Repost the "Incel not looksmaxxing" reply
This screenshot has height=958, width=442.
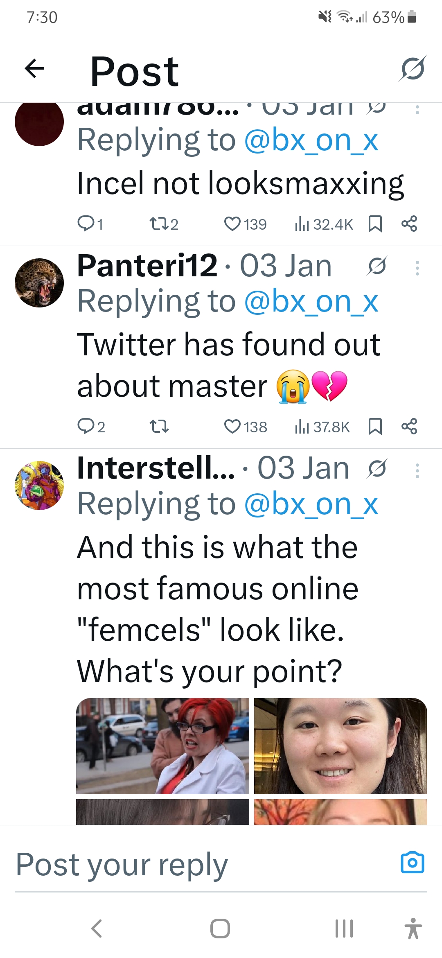[157, 224]
